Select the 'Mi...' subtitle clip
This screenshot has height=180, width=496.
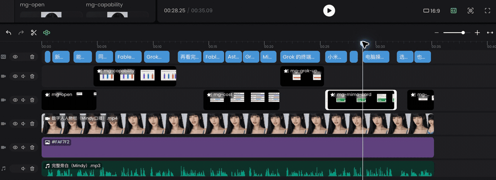coord(269,57)
